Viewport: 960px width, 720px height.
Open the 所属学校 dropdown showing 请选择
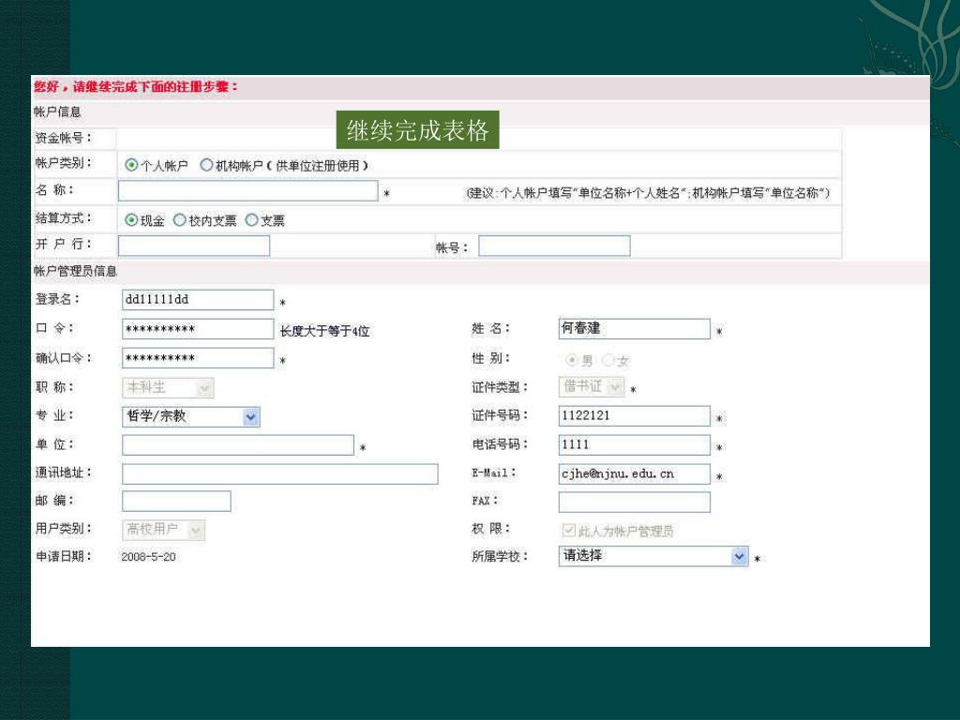point(653,556)
